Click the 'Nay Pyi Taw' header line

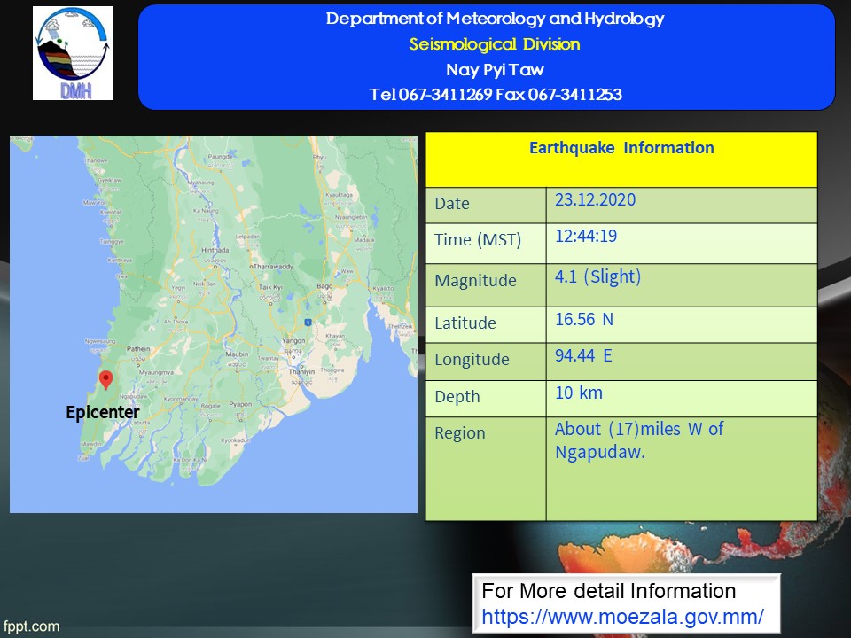pyautogui.click(x=495, y=69)
